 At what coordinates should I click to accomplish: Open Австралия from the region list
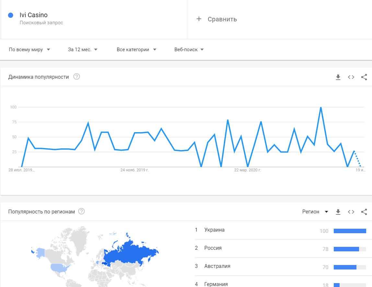pos(217,266)
